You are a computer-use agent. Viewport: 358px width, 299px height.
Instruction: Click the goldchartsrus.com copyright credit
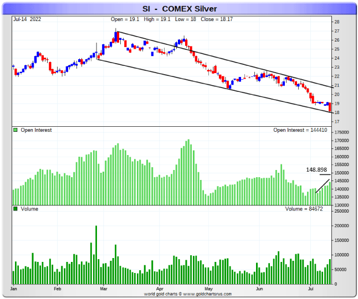(188, 294)
